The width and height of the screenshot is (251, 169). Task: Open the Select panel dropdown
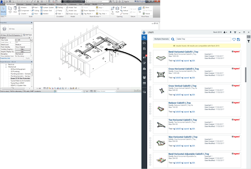[4, 16]
